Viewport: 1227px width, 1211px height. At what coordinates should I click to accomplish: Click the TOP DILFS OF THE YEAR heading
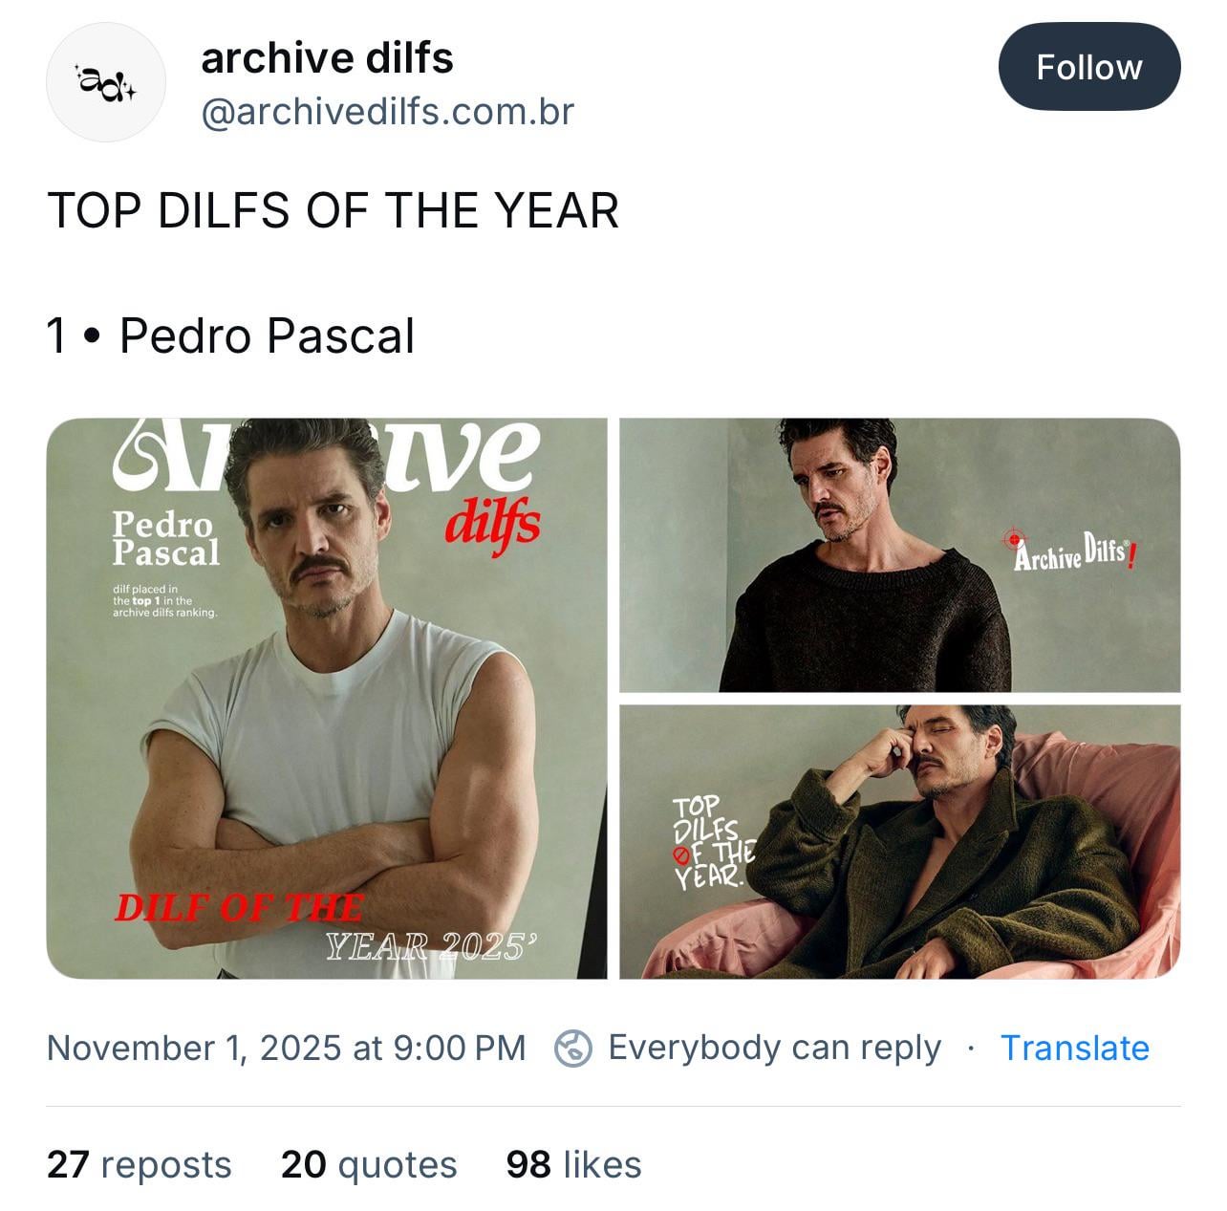pyautogui.click(x=336, y=205)
